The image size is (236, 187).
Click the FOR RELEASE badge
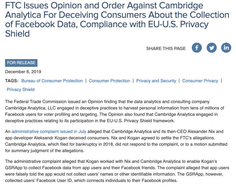pos(21,63)
